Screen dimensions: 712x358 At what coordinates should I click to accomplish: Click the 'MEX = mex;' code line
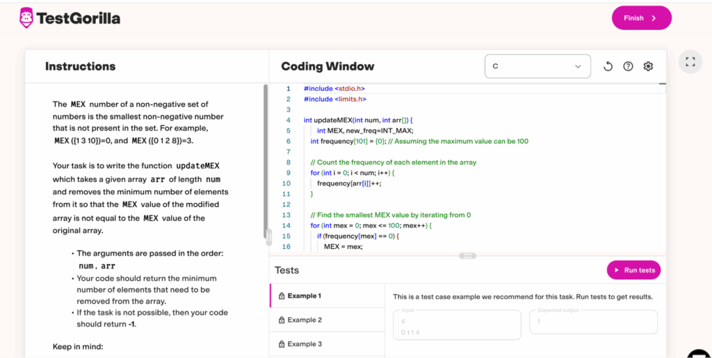coord(343,246)
